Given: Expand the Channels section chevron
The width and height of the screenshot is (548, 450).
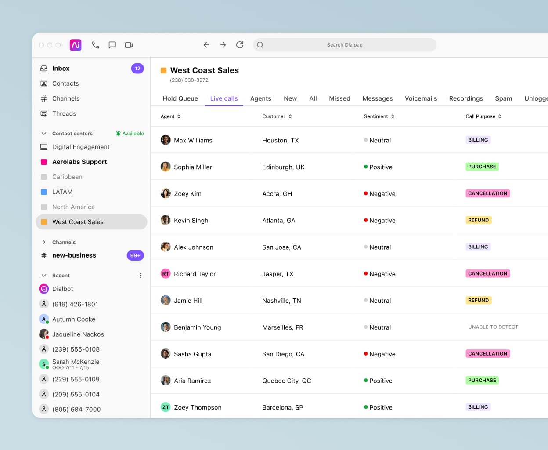Looking at the screenshot, I should click(x=44, y=242).
